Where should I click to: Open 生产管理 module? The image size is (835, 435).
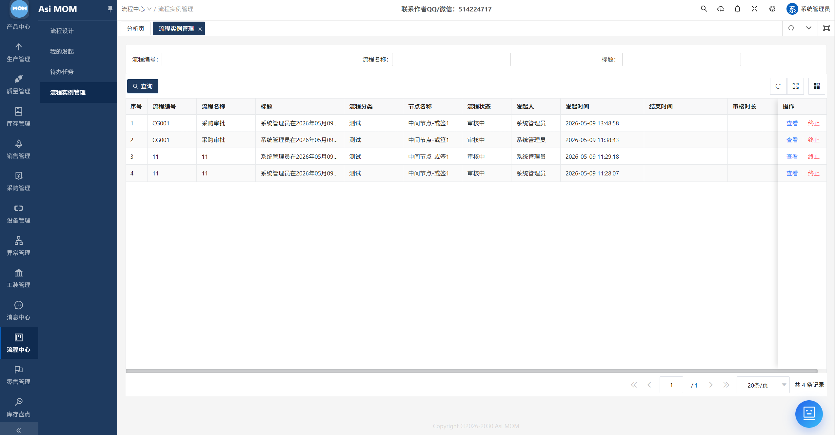tap(19, 52)
